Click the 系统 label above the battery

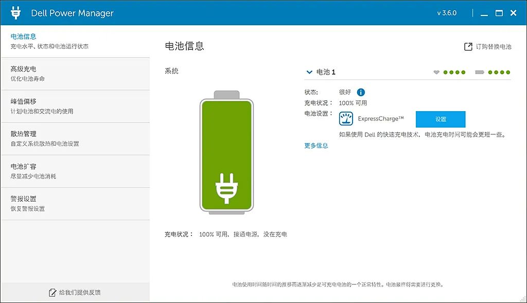pyautogui.click(x=171, y=71)
